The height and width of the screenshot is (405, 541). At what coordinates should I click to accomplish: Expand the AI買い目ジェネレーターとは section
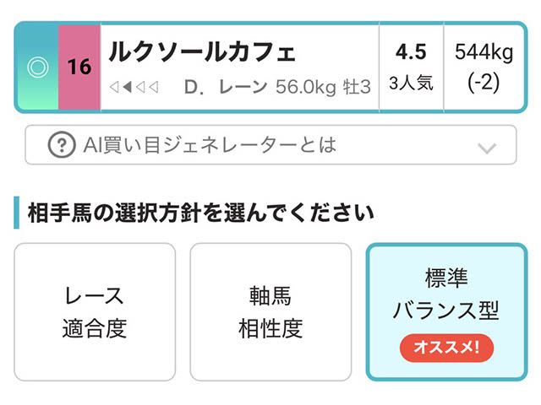coord(210,145)
